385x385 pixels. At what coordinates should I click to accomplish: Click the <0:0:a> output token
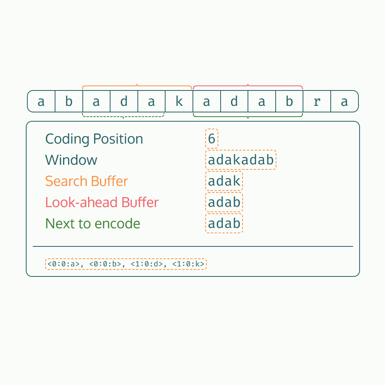click(x=64, y=264)
